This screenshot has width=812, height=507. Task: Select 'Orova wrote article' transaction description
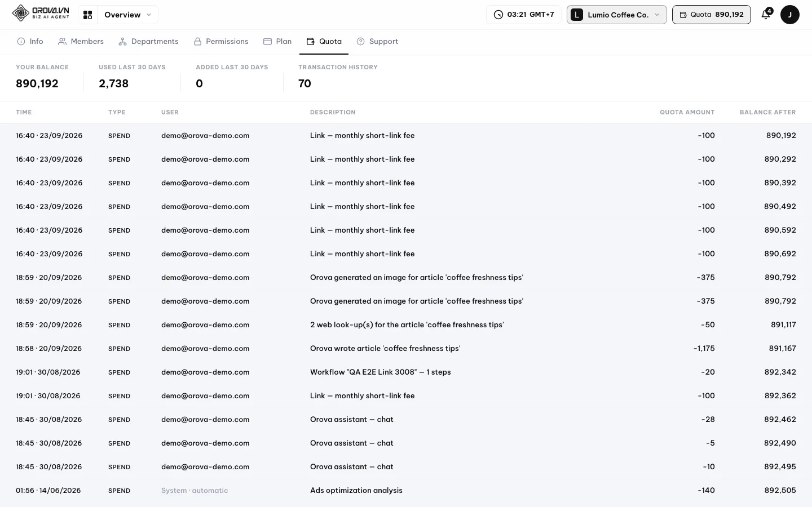pos(385,349)
